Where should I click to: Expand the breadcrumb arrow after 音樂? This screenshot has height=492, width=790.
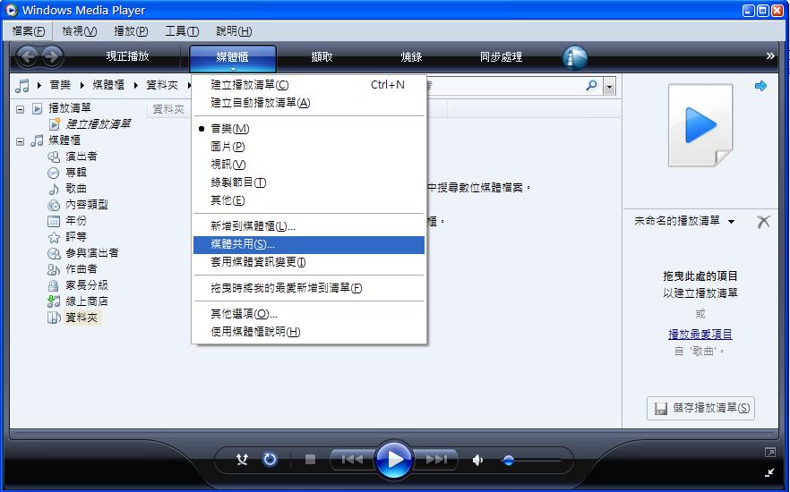[x=82, y=86]
